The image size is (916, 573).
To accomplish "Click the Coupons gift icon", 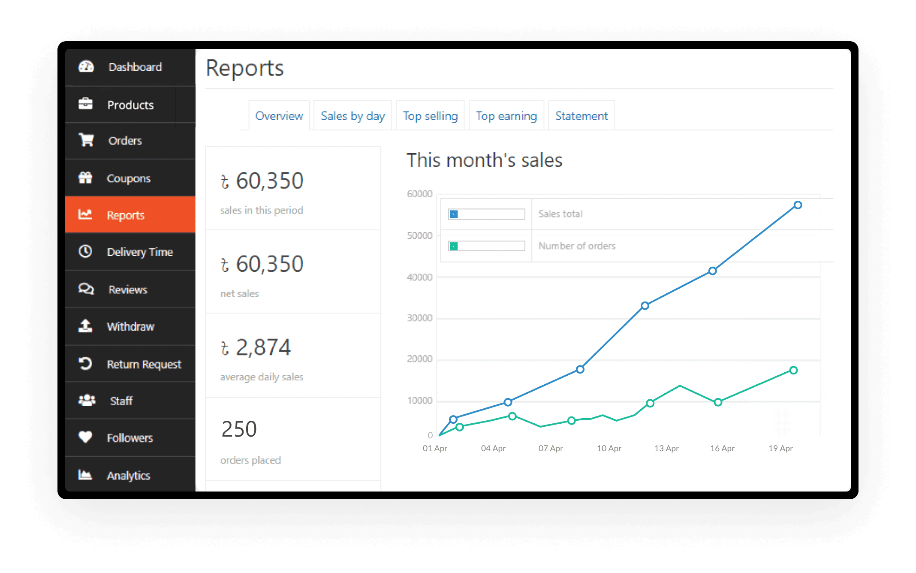I will 85,178.
